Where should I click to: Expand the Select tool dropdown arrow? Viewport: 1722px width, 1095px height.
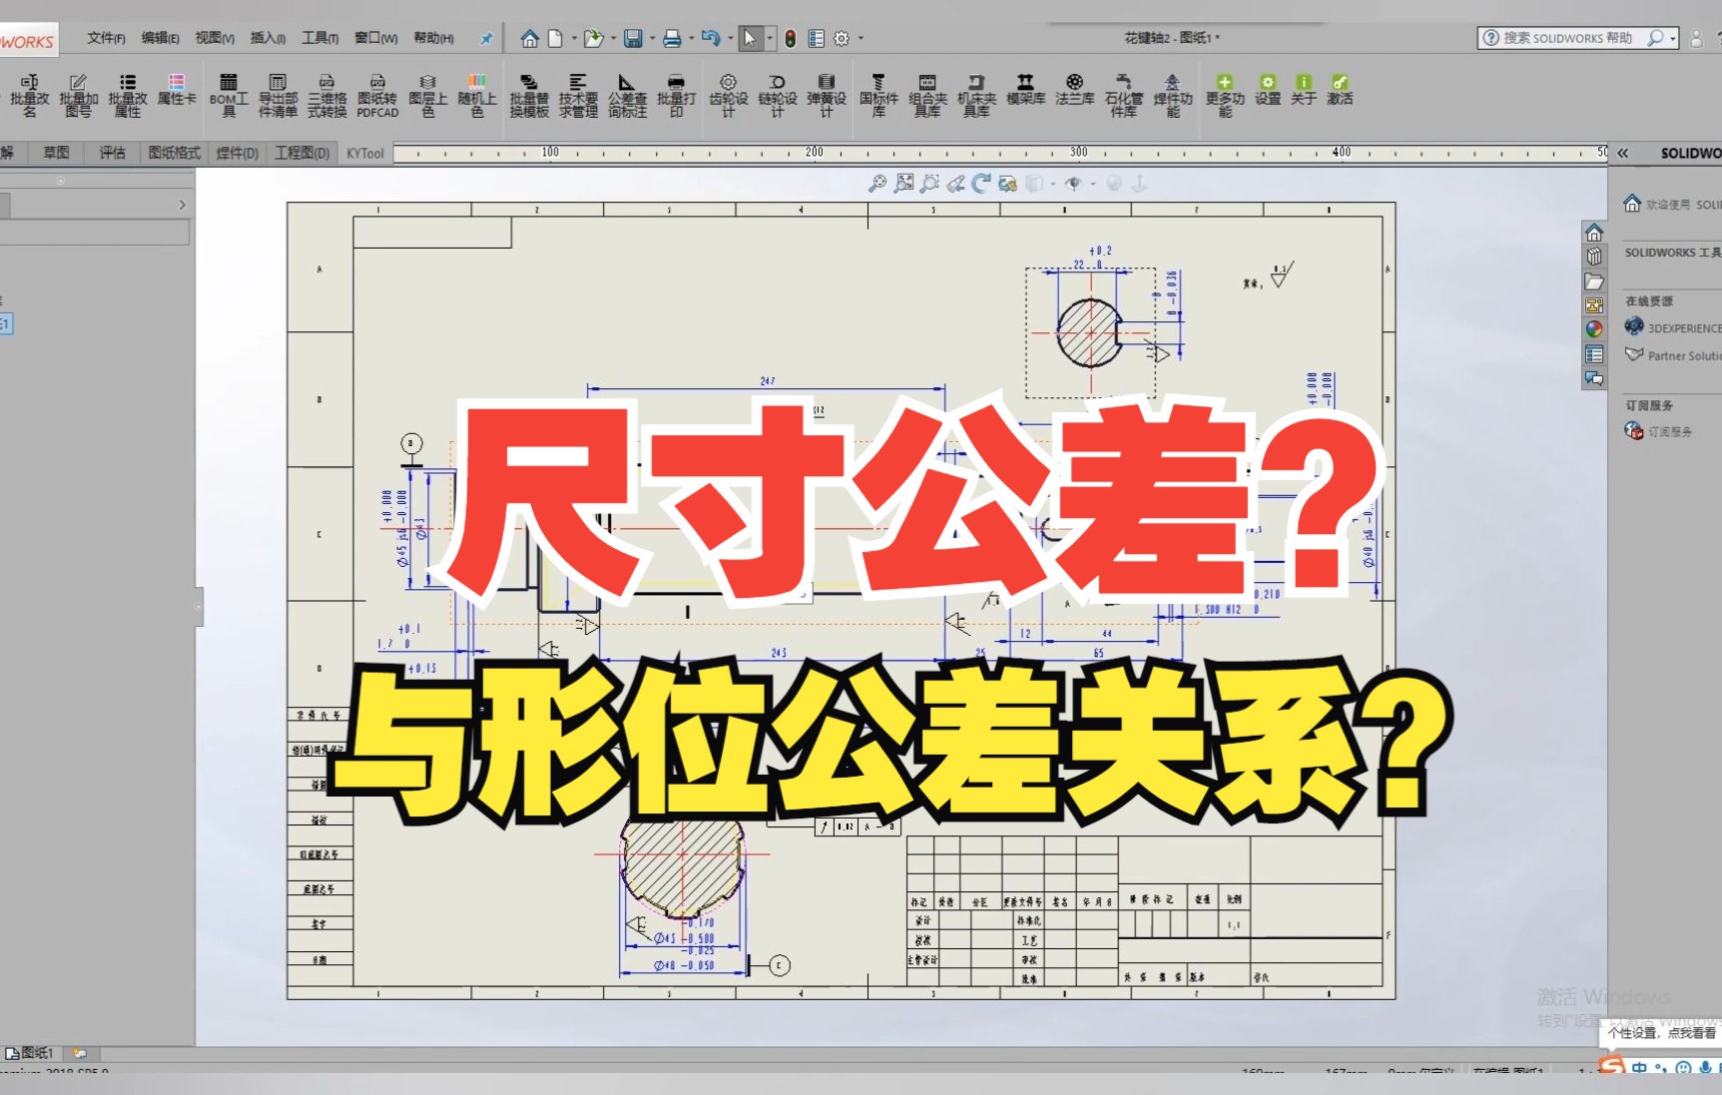point(770,39)
